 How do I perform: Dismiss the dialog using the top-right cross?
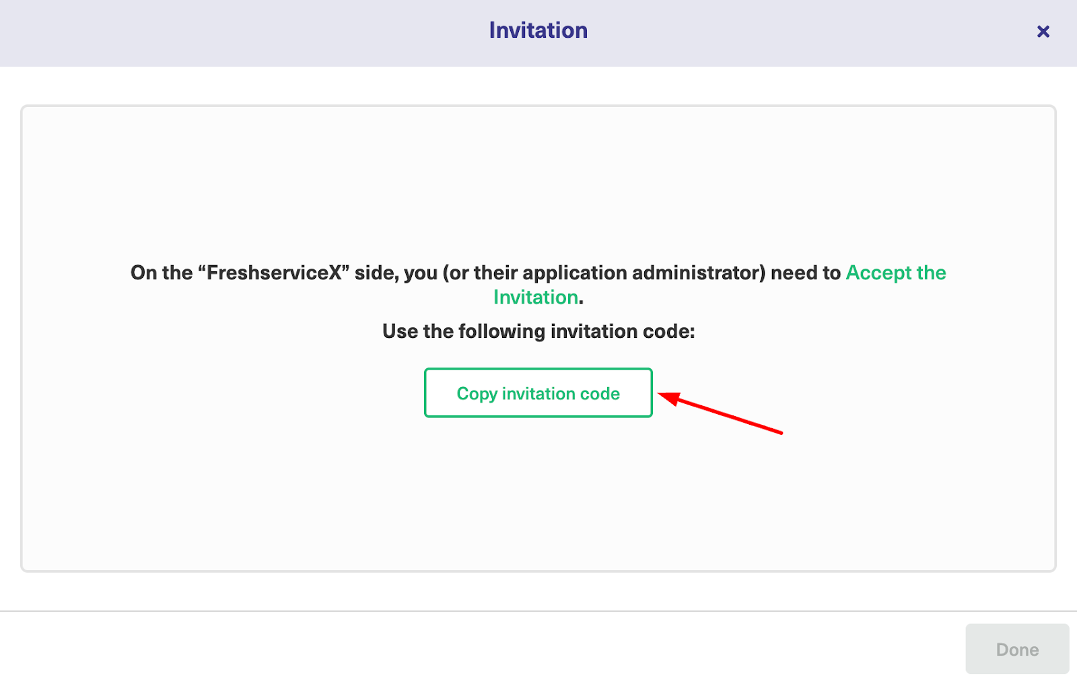pos(1043,31)
